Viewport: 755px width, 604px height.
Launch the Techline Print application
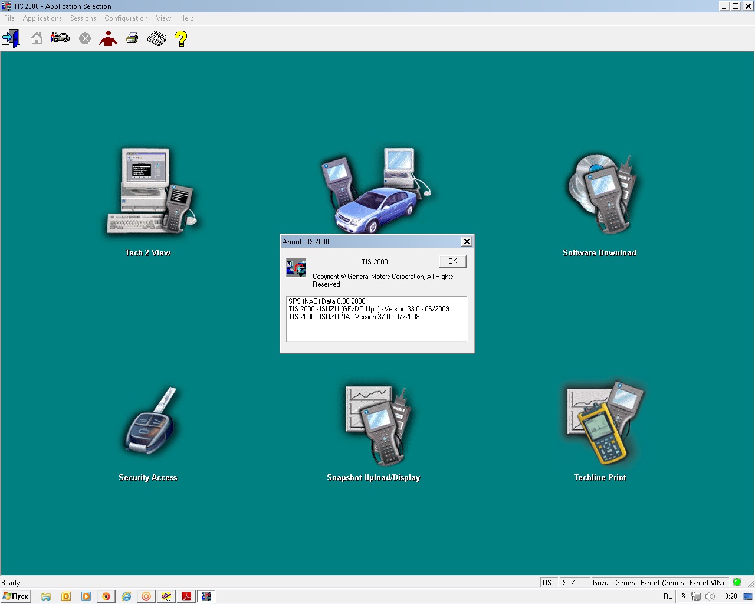click(x=604, y=424)
